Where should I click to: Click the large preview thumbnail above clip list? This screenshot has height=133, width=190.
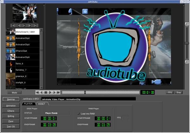point(25,13)
